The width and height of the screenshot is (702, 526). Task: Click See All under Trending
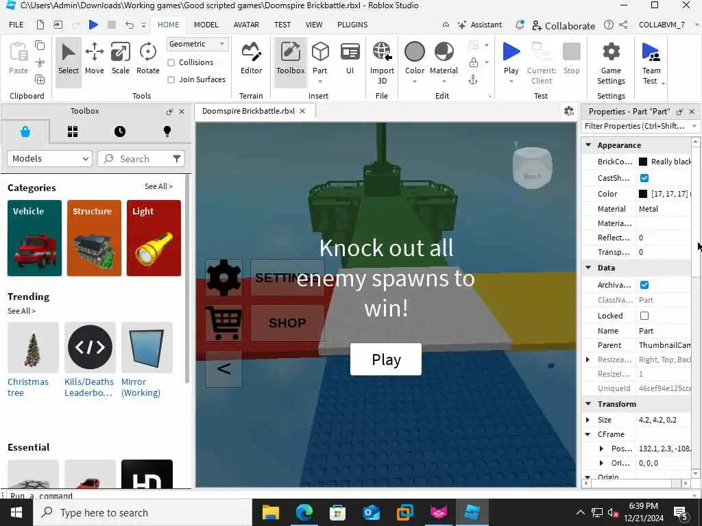(x=21, y=311)
